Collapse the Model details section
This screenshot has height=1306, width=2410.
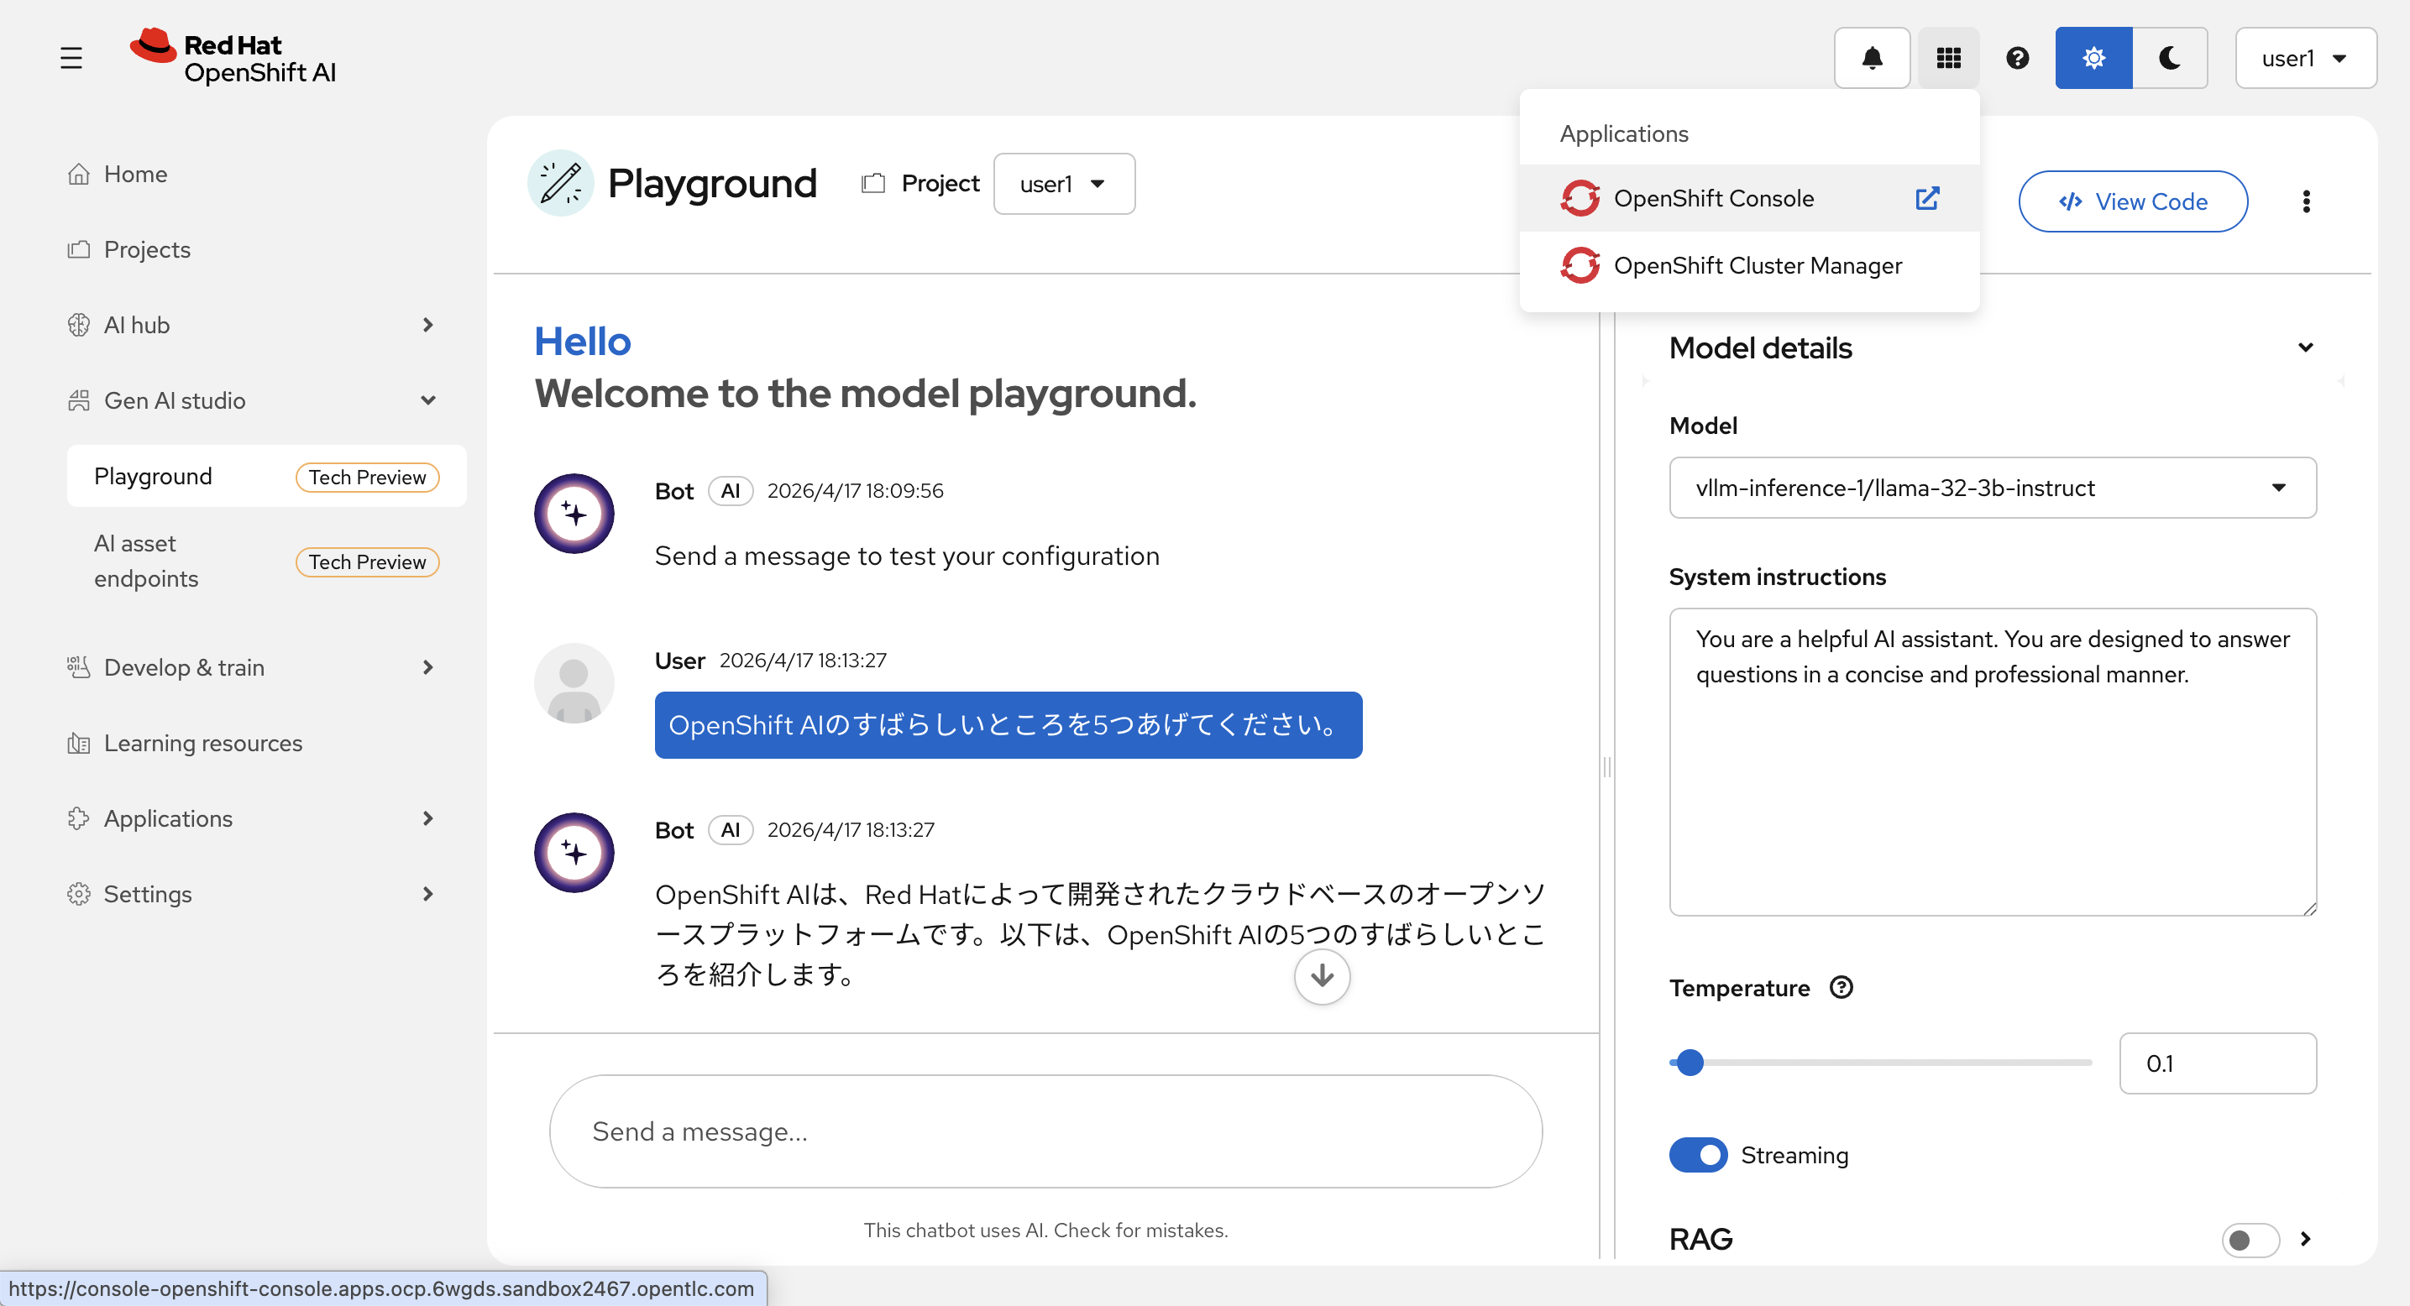[x=2304, y=347]
